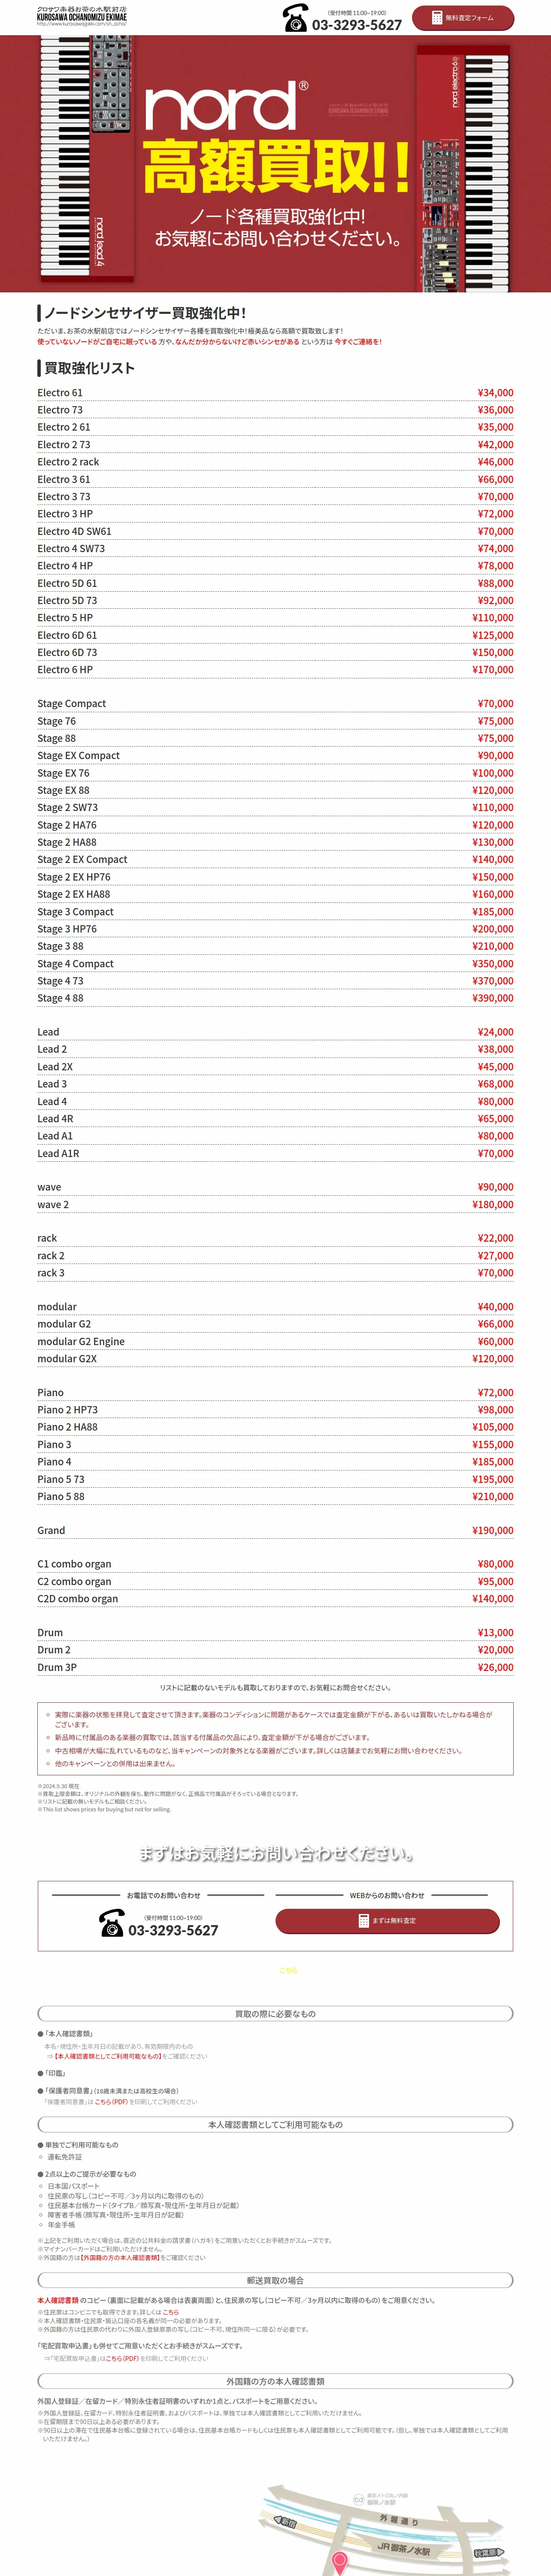Click the calculator icon in the header button
The height and width of the screenshot is (2576, 551).
tap(437, 18)
